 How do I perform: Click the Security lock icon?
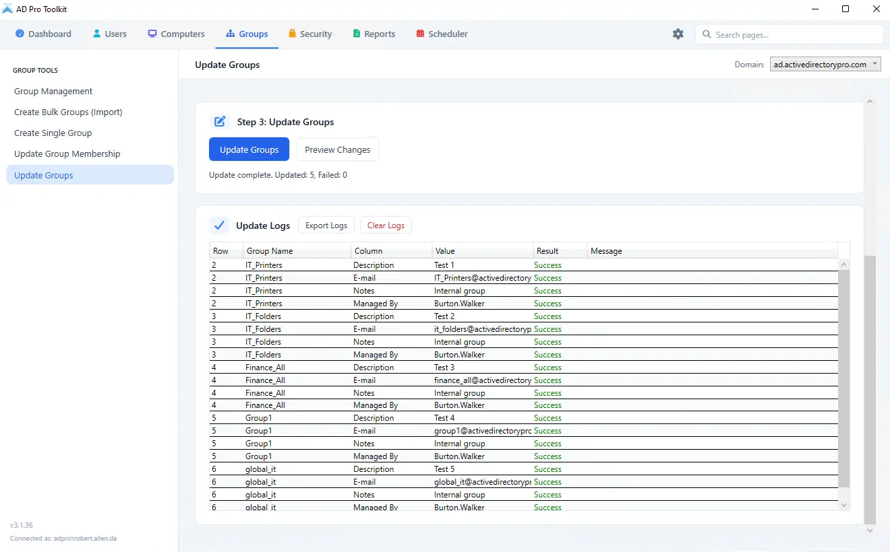(292, 34)
